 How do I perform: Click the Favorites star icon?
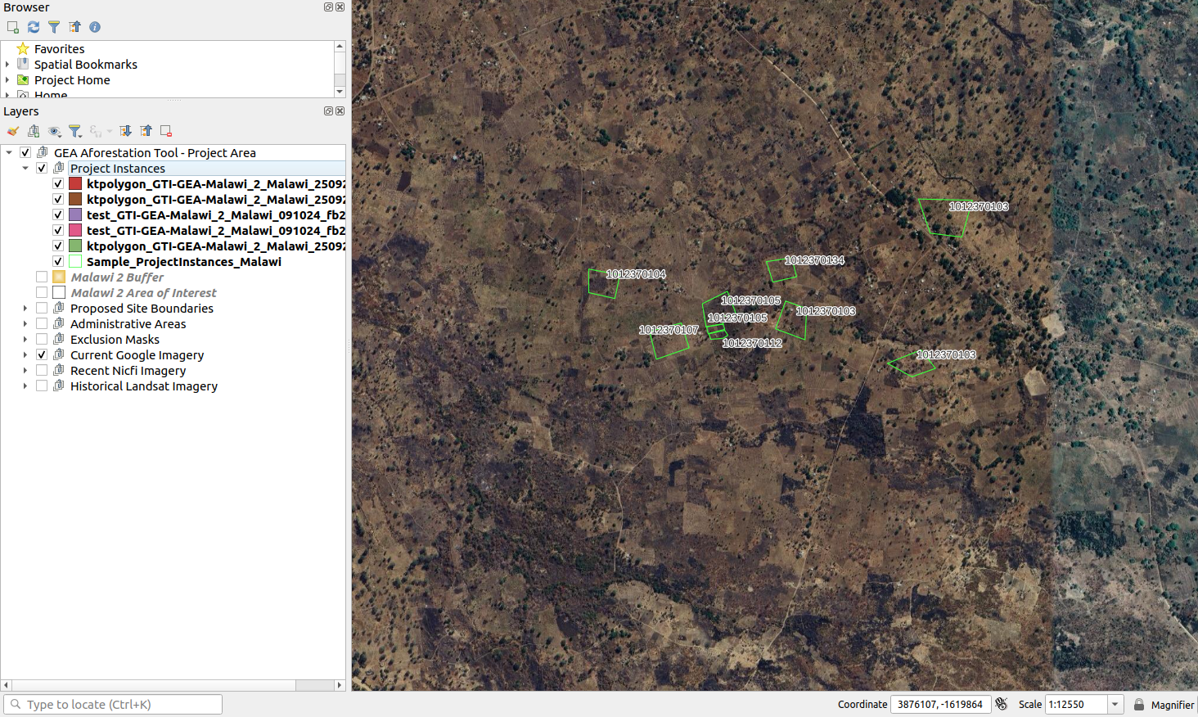click(x=23, y=49)
